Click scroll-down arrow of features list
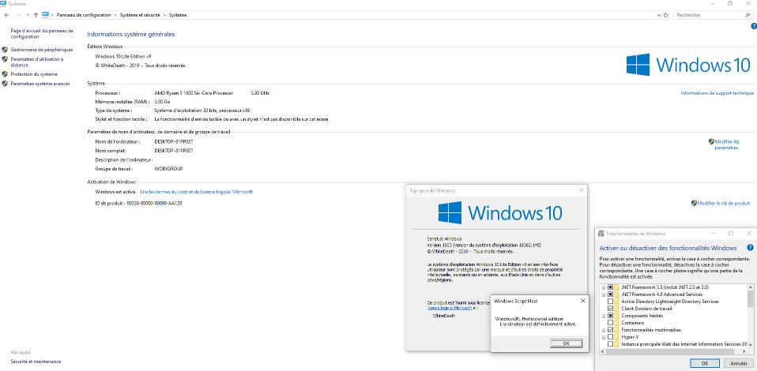757x371 pixels. [x=750, y=344]
